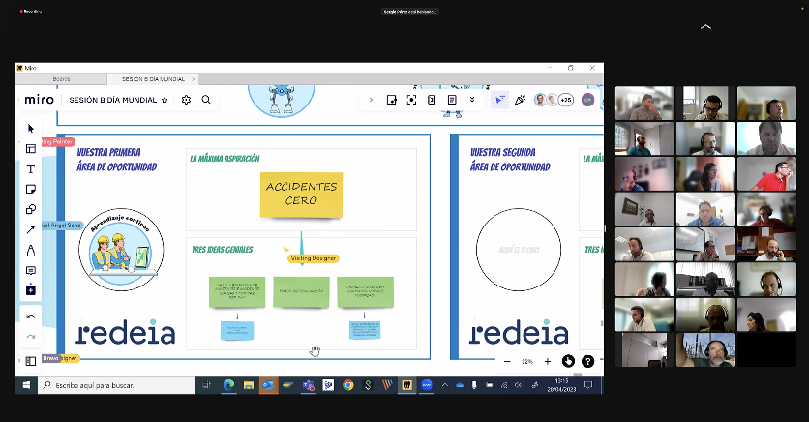
Task: Click the miro logo to go home
Action: pos(40,99)
